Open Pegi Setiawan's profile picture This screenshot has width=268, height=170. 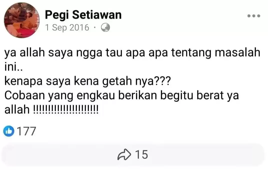pyautogui.click(x=22, y=20)
